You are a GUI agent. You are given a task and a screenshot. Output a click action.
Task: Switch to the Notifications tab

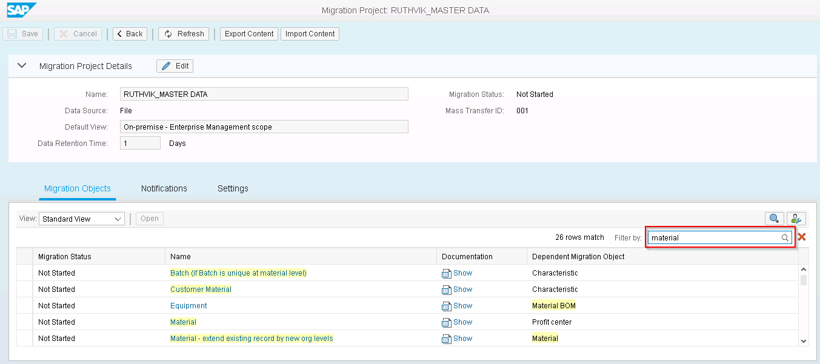click(x=164, y=188)
